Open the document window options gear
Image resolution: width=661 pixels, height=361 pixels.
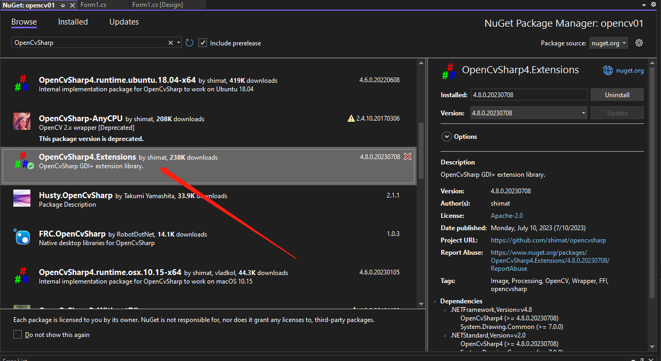[654, 5]
